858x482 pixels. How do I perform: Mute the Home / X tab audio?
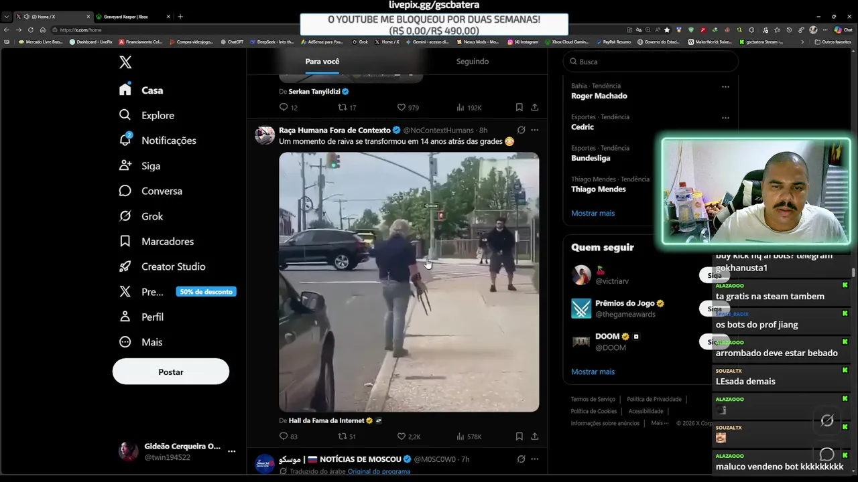pos(26,17)
